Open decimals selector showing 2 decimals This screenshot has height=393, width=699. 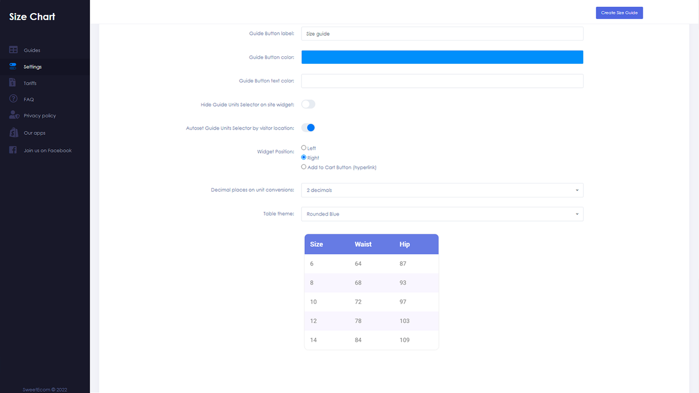pyautogui.click(x=442, y=190)
